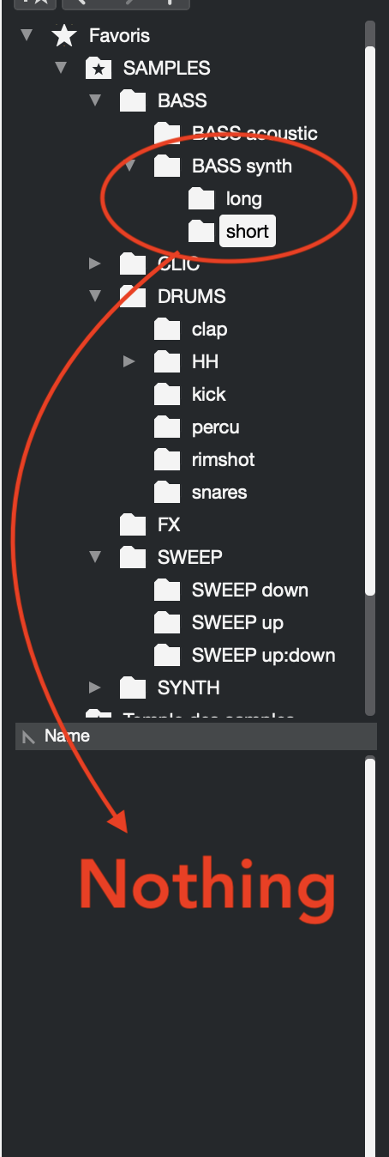Image resolution: width=389 pixels, height=1157 pixels.
Task: Collapse the Favoris tree node
Action: point(27,35)
